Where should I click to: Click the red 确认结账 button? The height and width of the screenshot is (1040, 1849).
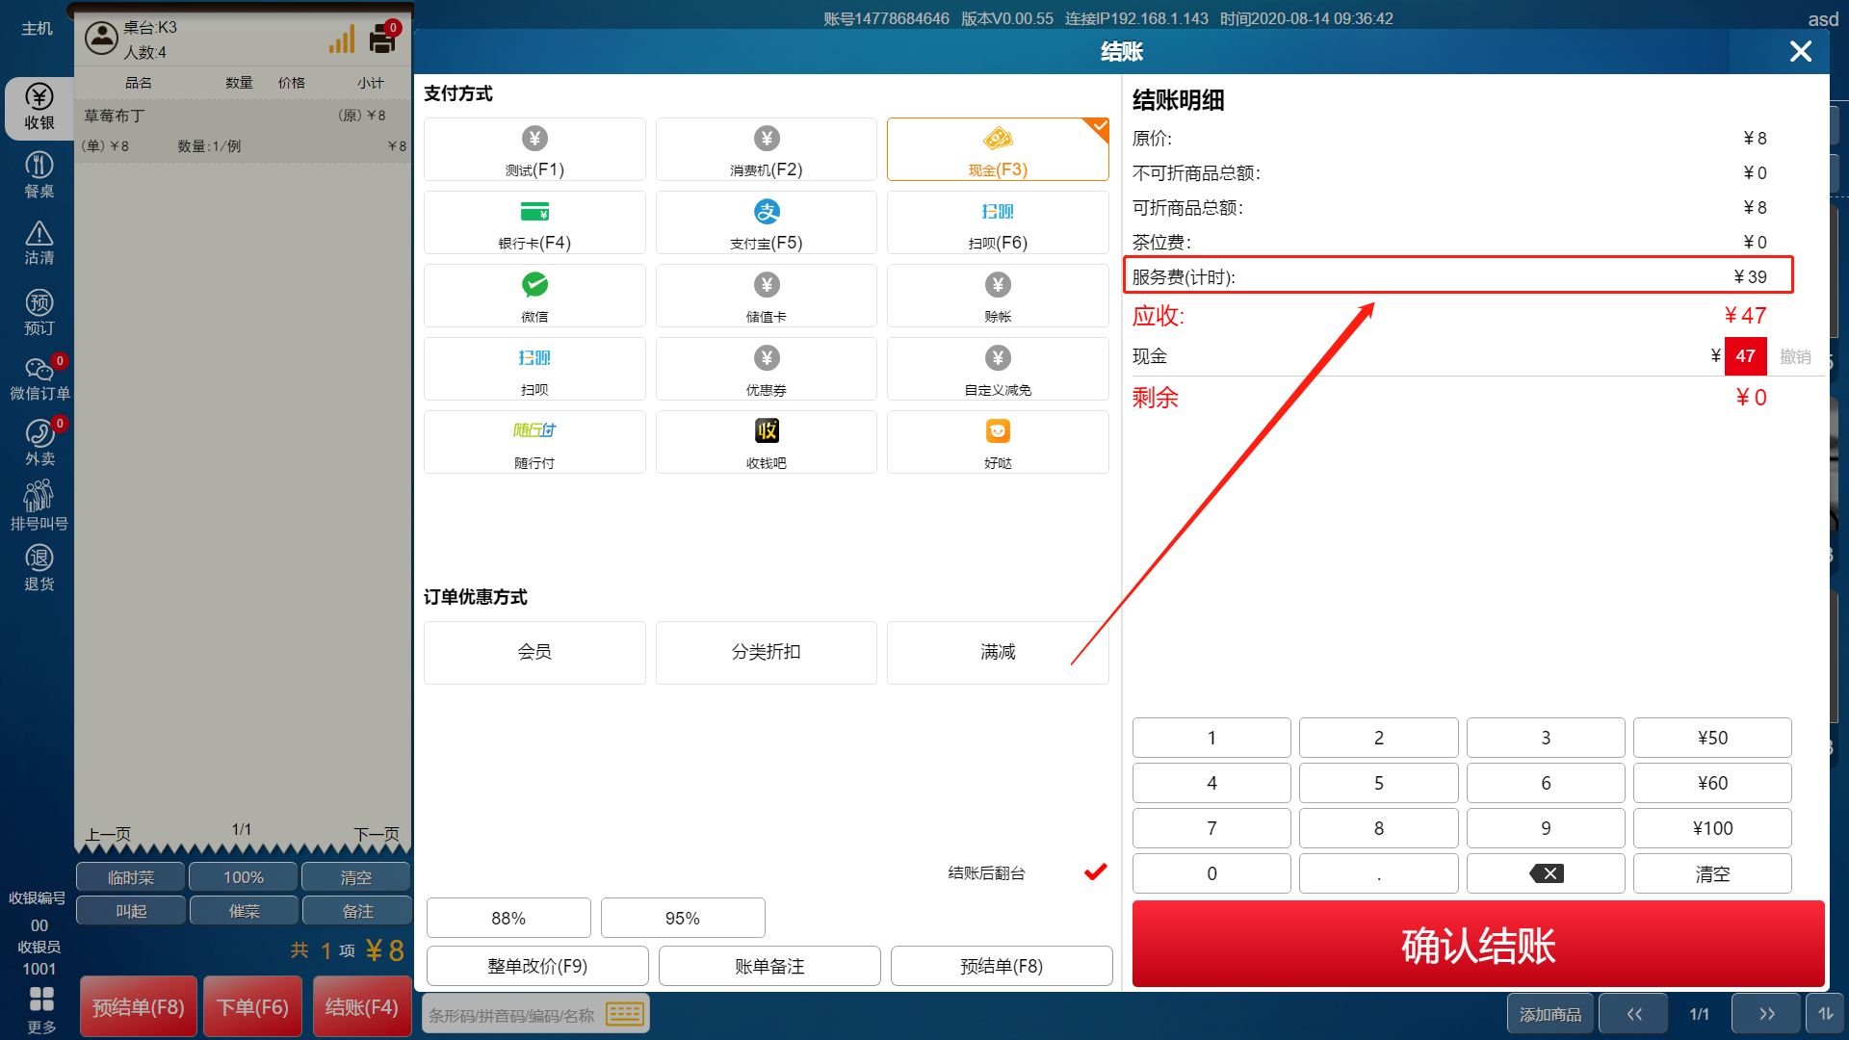click(1477, 944)
